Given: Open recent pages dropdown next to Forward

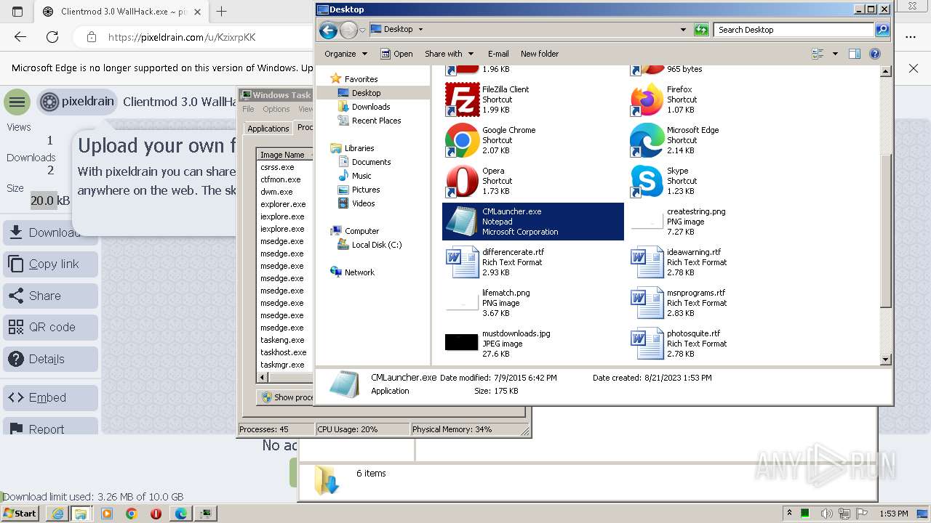Looking at the screenshot, I should pos(362,30).
